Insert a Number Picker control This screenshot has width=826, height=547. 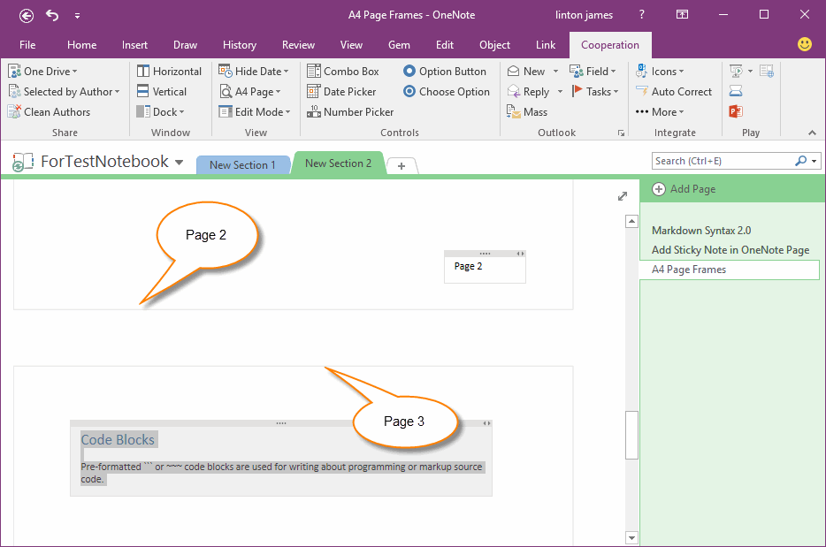(350, 111)
